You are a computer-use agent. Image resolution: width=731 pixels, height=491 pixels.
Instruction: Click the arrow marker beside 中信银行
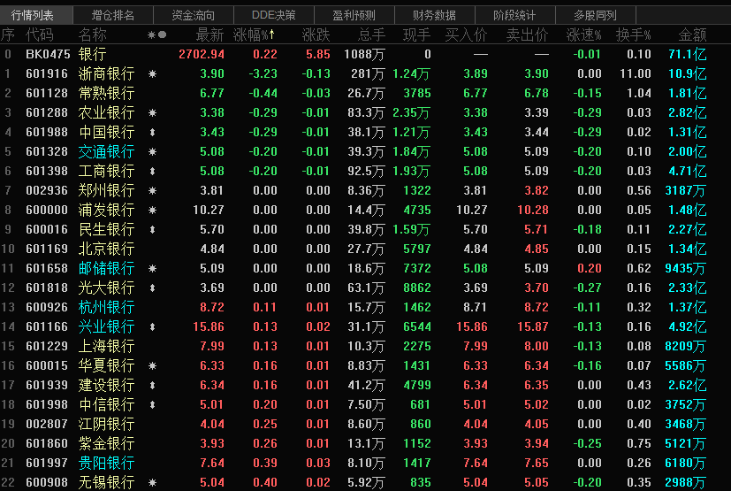coord(152,404)
